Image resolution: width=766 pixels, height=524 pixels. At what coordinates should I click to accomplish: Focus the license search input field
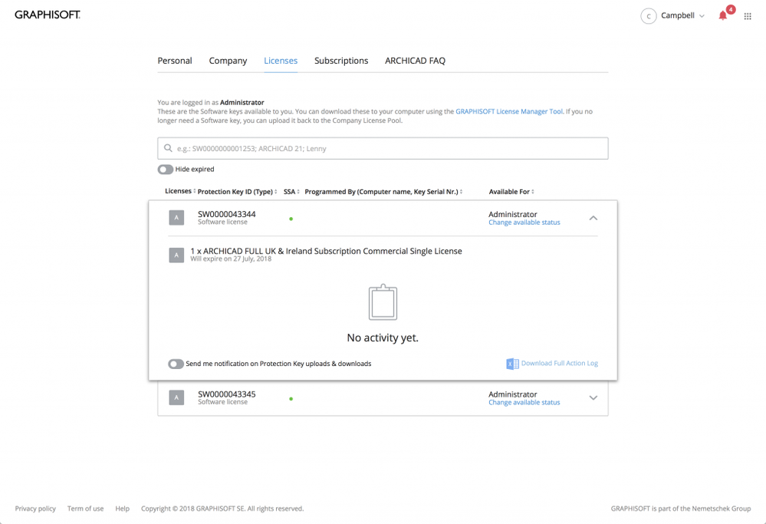383,148
